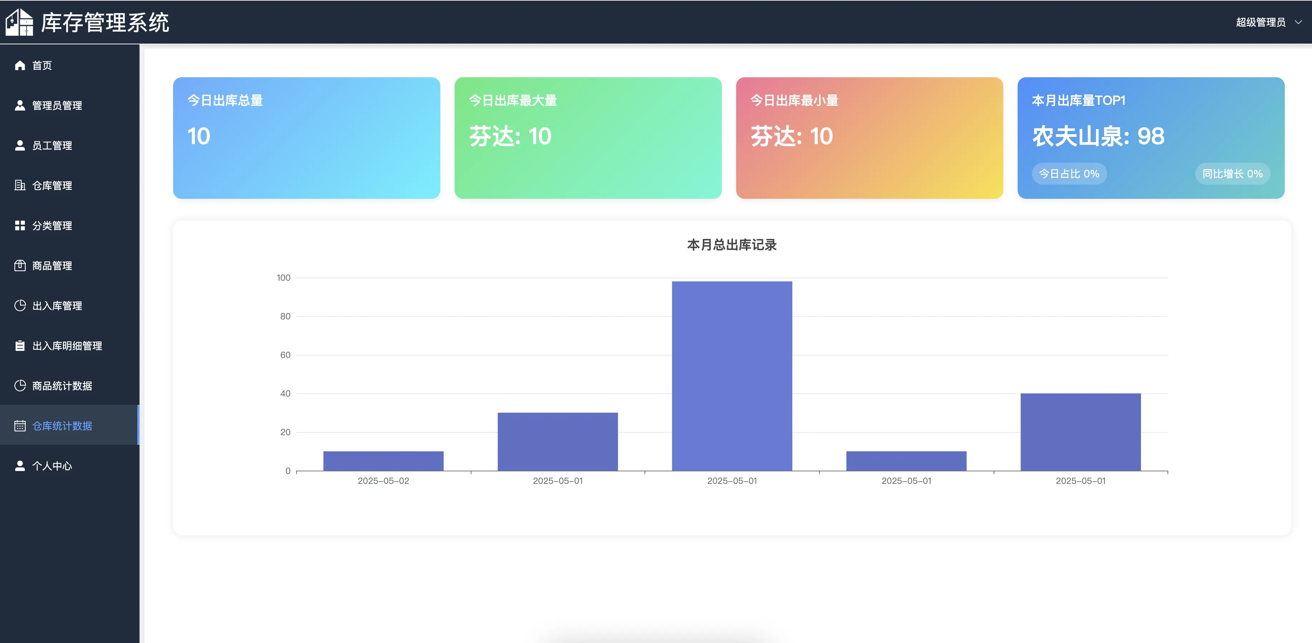Click the tallest bar in the chart
This screenshot has height=643, width=1312.
point(731,376)
